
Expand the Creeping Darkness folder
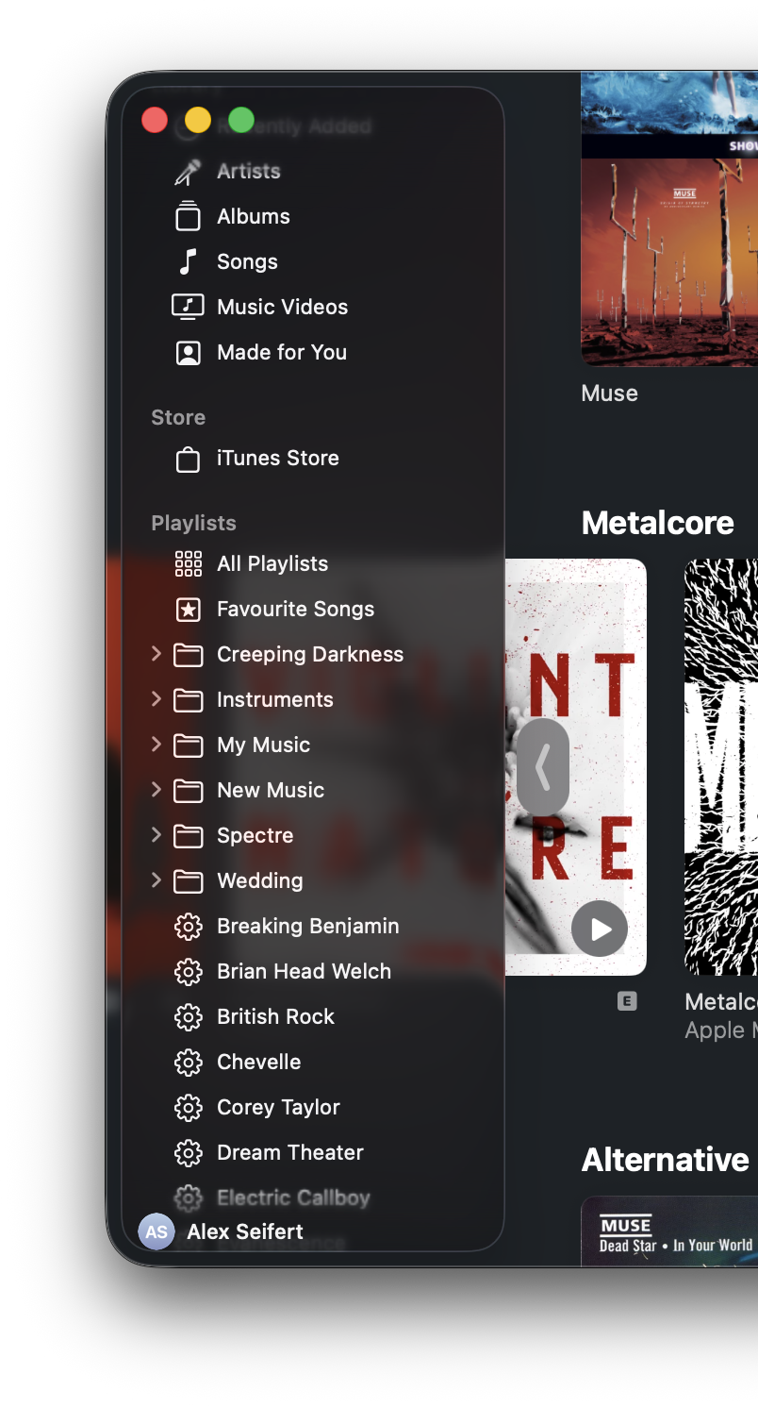pos(157,654)
